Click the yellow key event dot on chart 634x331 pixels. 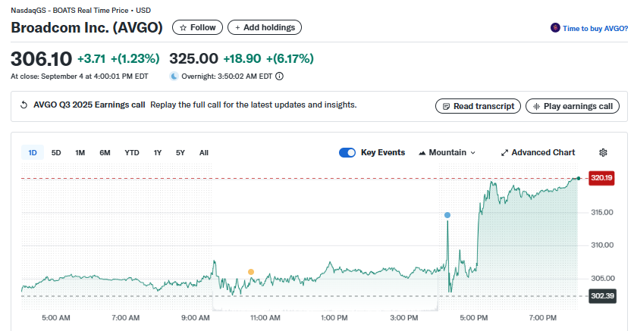(251, 272)
